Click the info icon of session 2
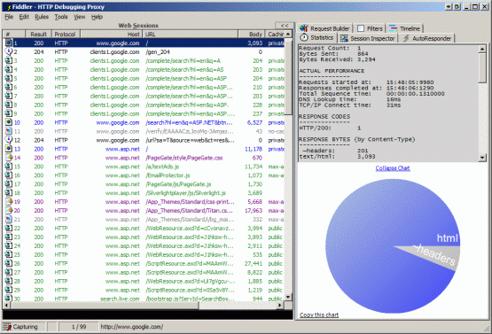492x334 pixels. pyautogui.click(x=9, y=51)
